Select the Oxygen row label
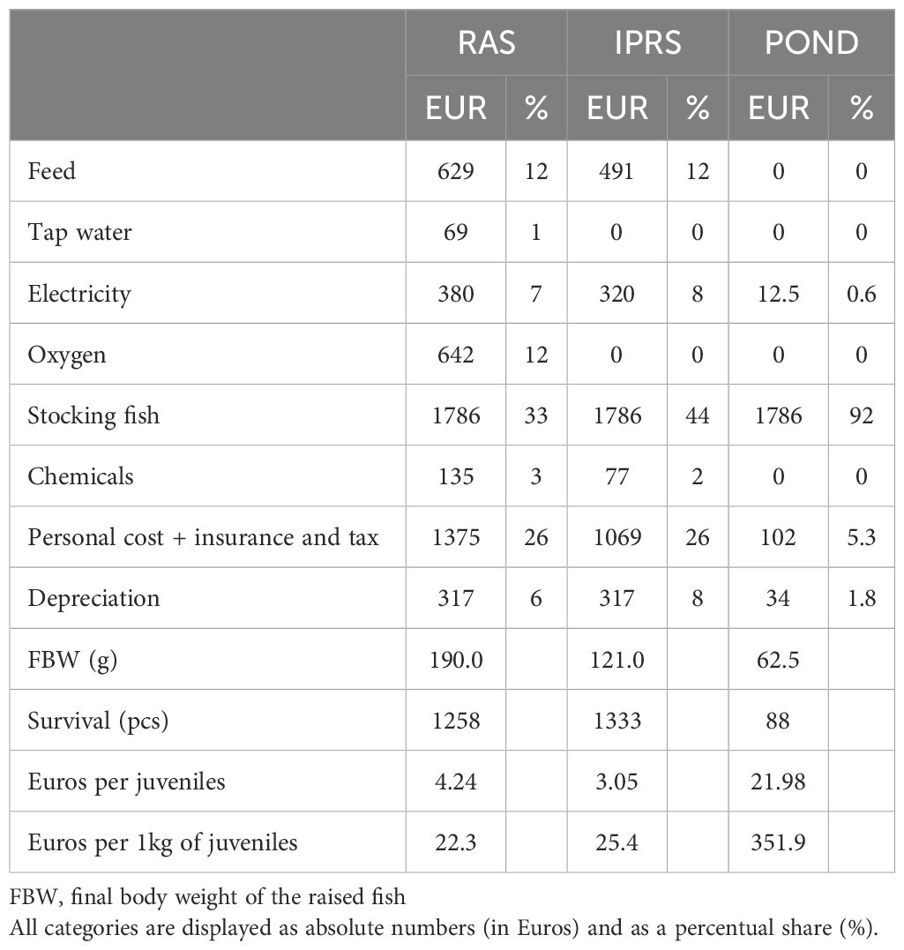904x950 pixels. coord(67,355)
